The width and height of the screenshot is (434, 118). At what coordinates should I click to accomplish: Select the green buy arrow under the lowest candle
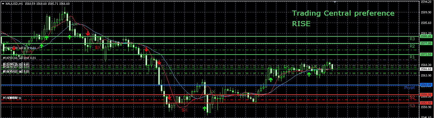[204, 109]
